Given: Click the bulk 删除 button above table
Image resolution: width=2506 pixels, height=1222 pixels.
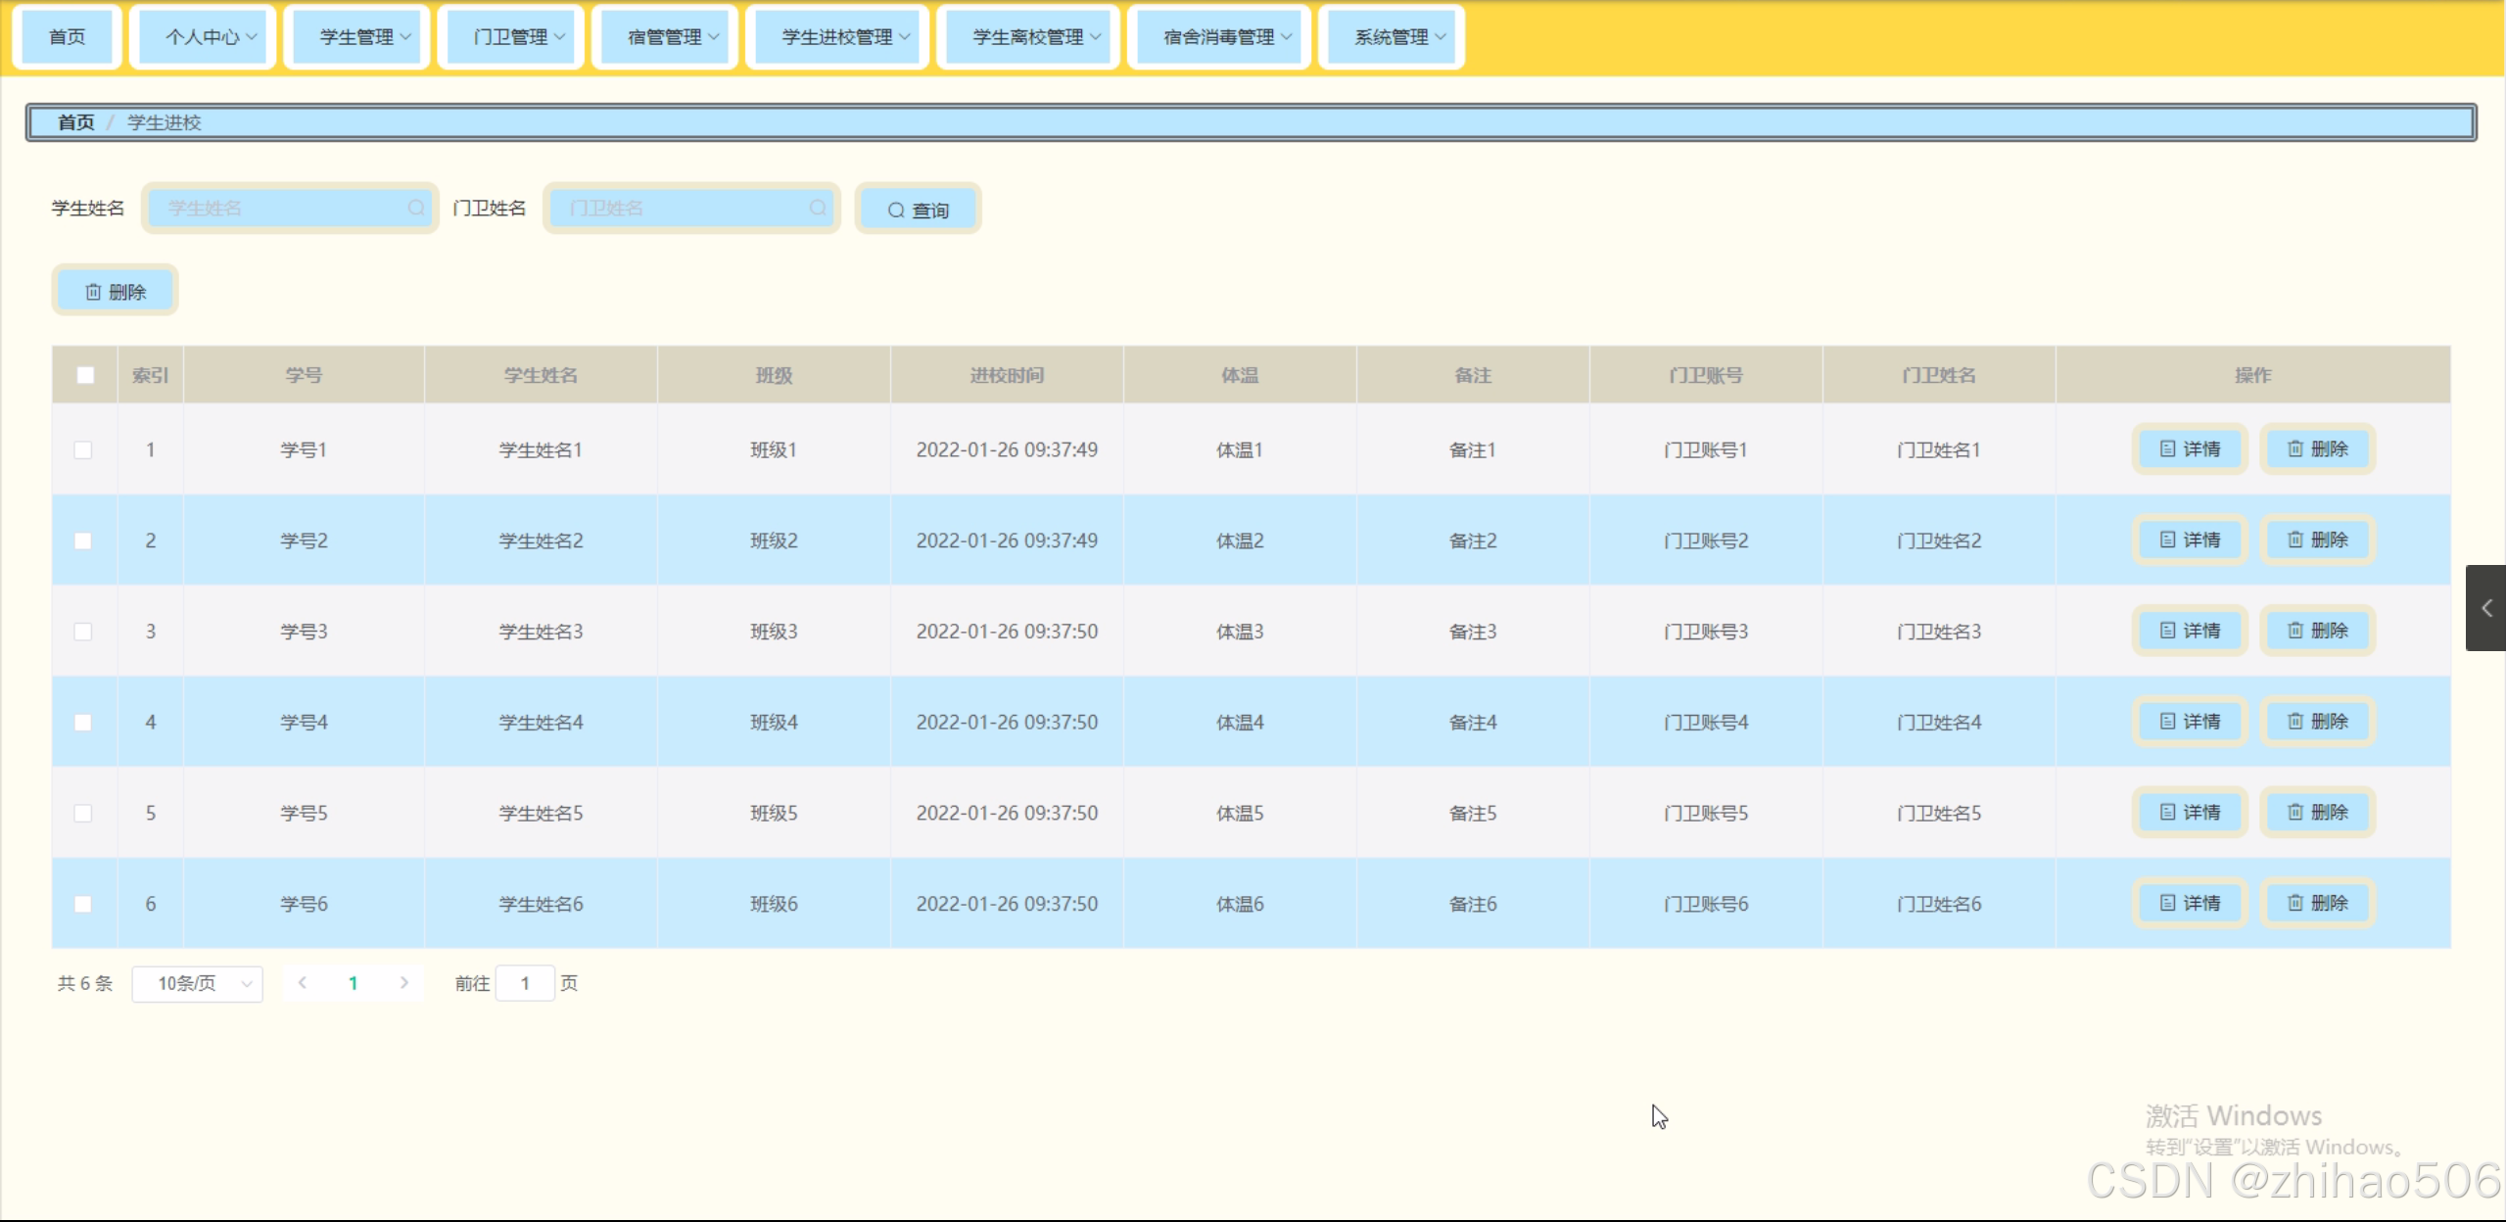Looking at the screenshot, I should tap(115, 291).
